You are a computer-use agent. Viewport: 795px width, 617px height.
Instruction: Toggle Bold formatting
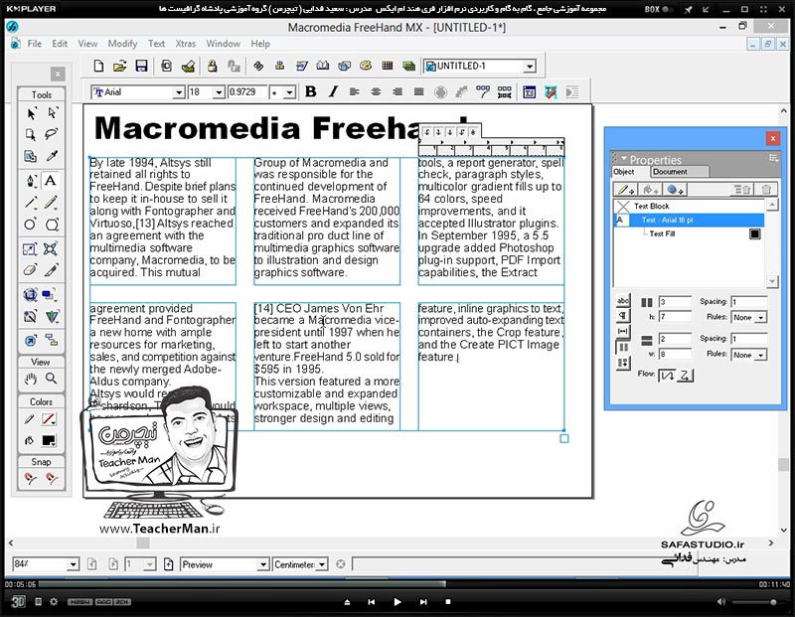coord(311,91)
